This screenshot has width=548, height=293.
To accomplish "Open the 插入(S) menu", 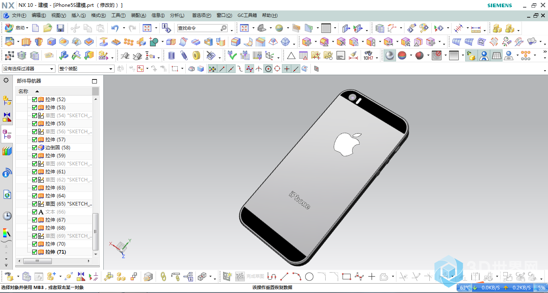I will tap(78, 15).
